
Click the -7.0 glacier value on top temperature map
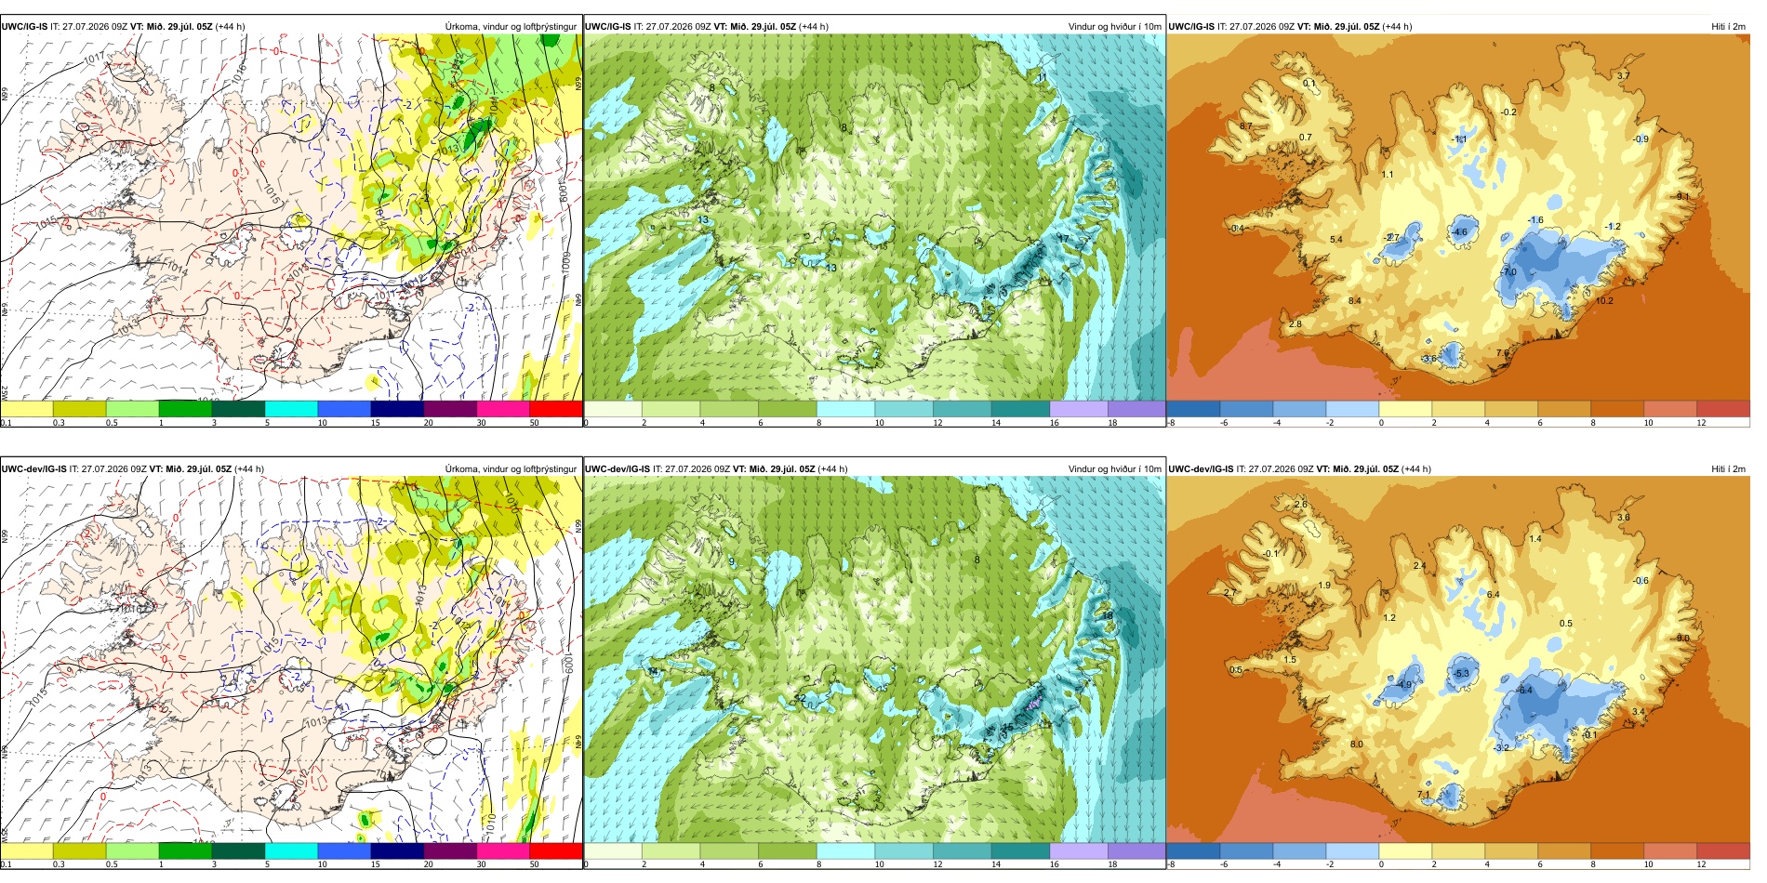click(x=1509, y=272)
